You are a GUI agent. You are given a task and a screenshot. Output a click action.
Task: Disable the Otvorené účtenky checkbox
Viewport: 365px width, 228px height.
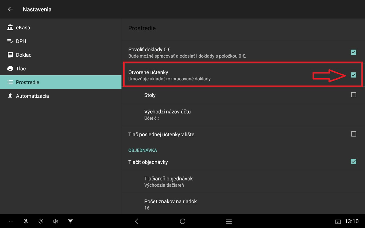click(x=354, y=75)
